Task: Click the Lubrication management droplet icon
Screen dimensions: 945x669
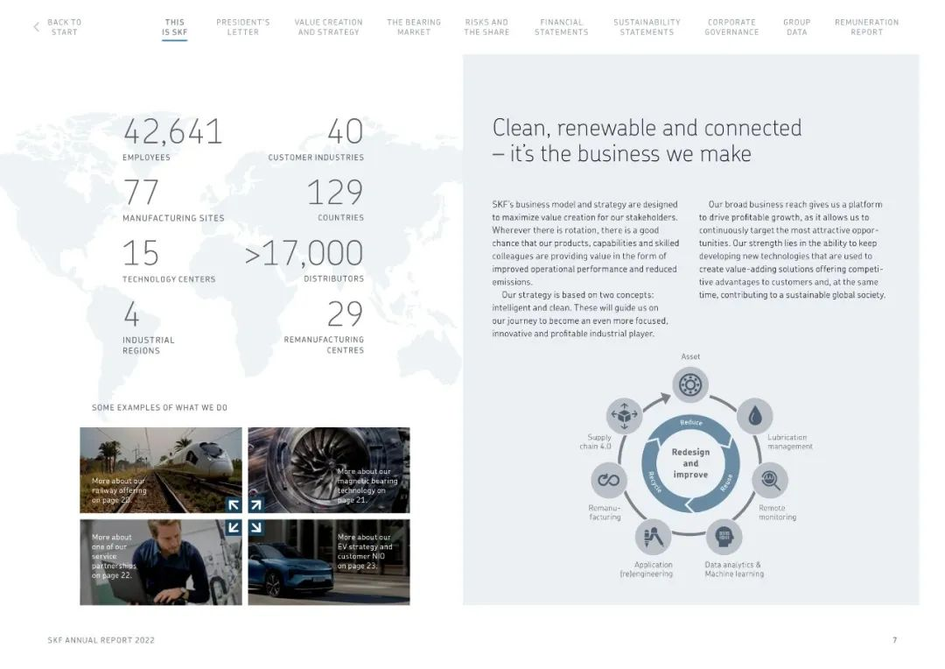Action: click(754, 416)
